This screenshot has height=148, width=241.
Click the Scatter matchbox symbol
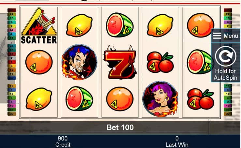39,26
